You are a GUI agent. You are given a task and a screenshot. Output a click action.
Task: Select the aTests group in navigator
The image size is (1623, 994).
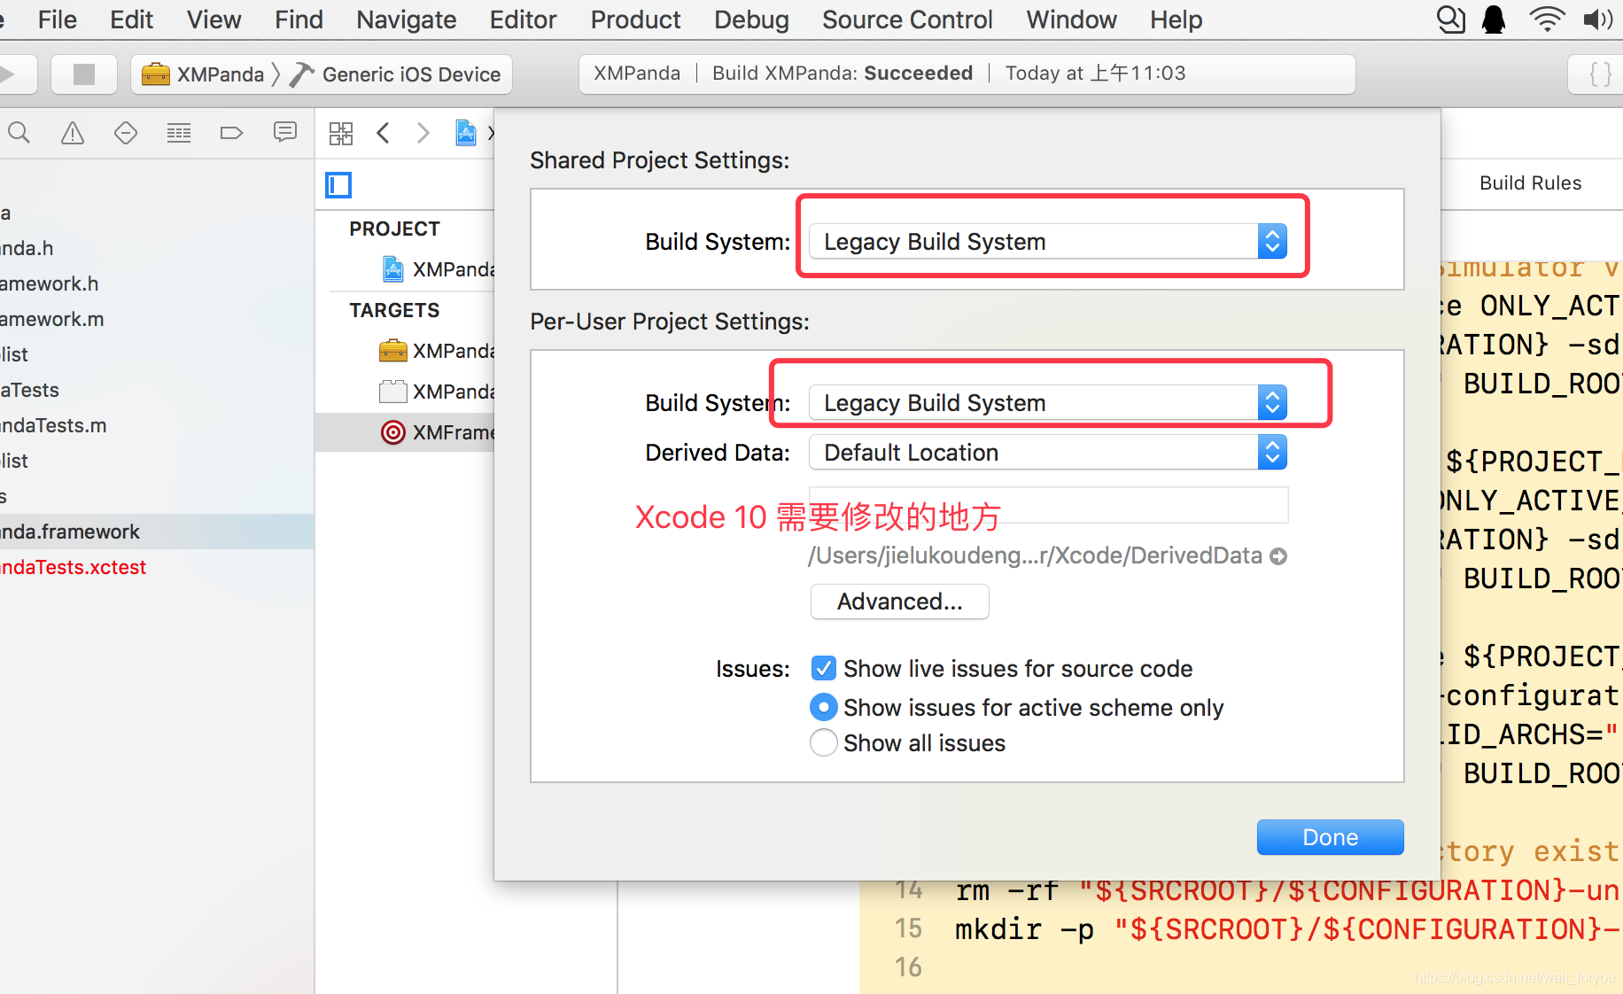click(x=29, y=390)
